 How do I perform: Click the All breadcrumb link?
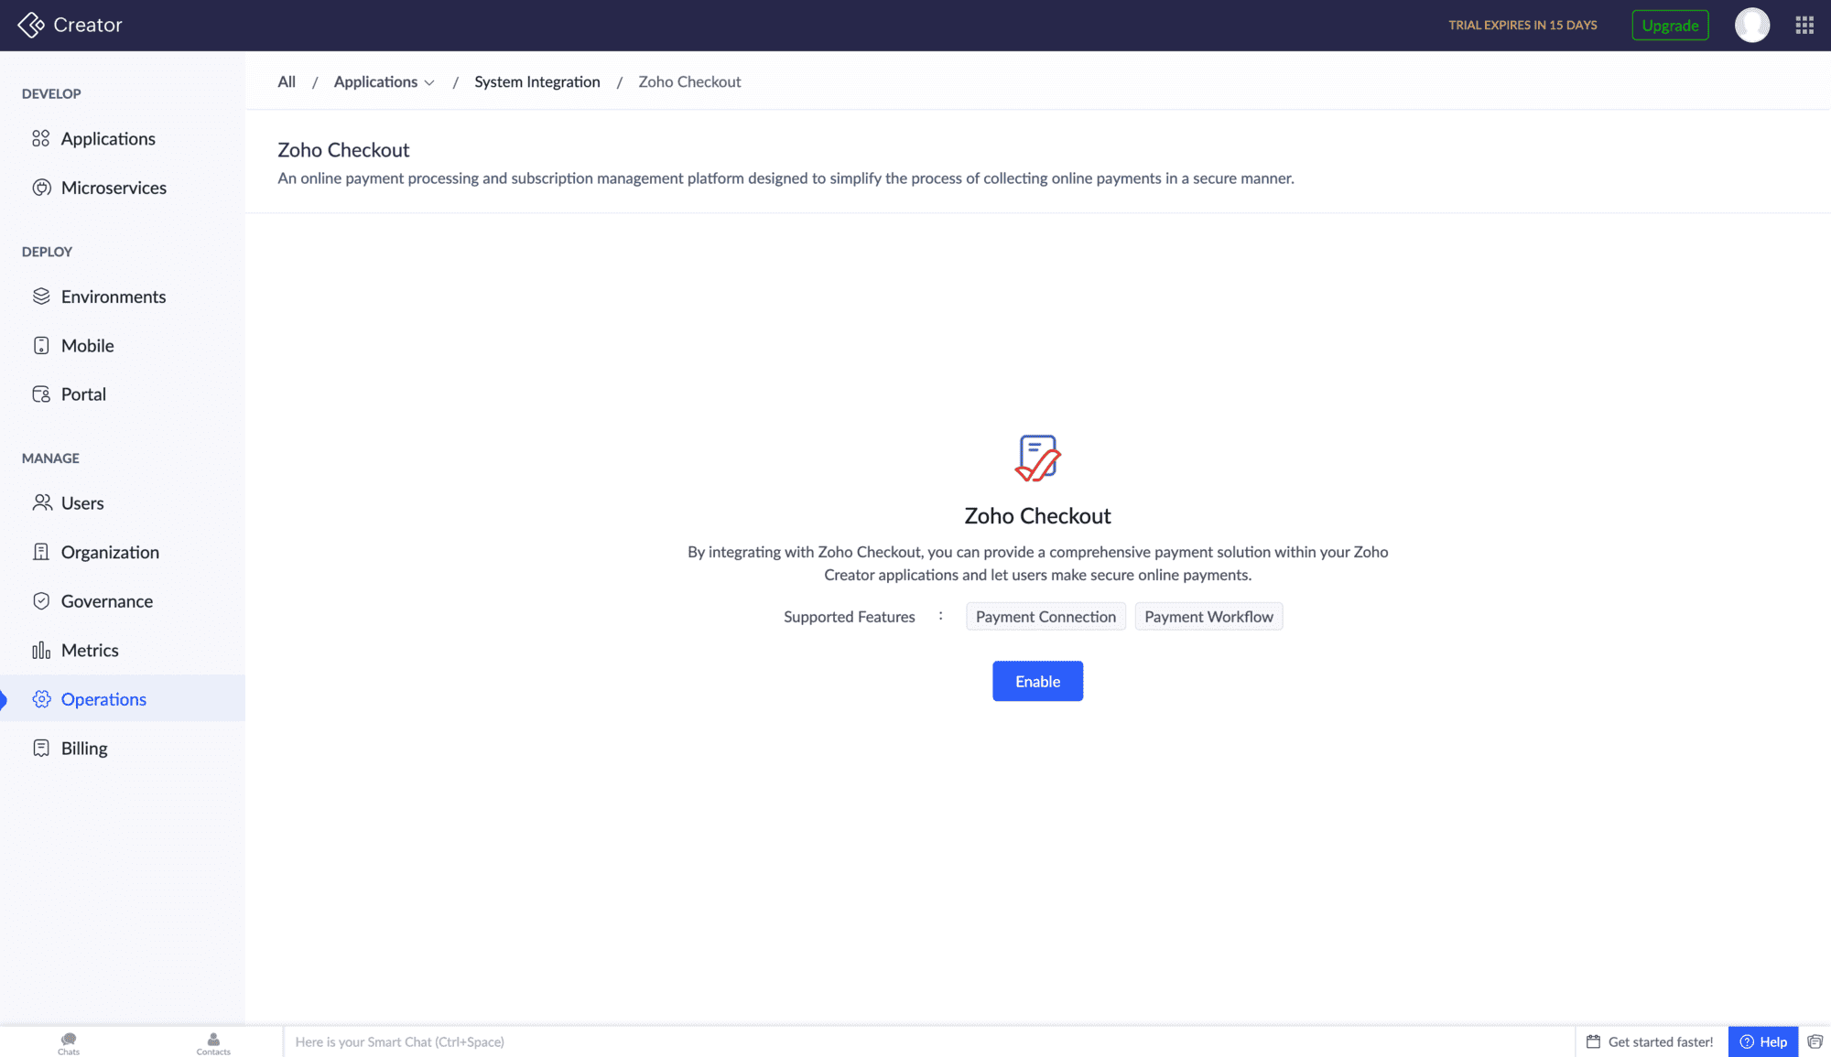point(287,82)
